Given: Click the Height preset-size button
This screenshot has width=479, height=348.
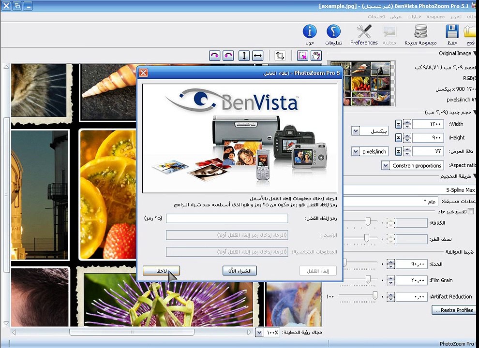Looking at the screenshot, I should pos(398,138).
